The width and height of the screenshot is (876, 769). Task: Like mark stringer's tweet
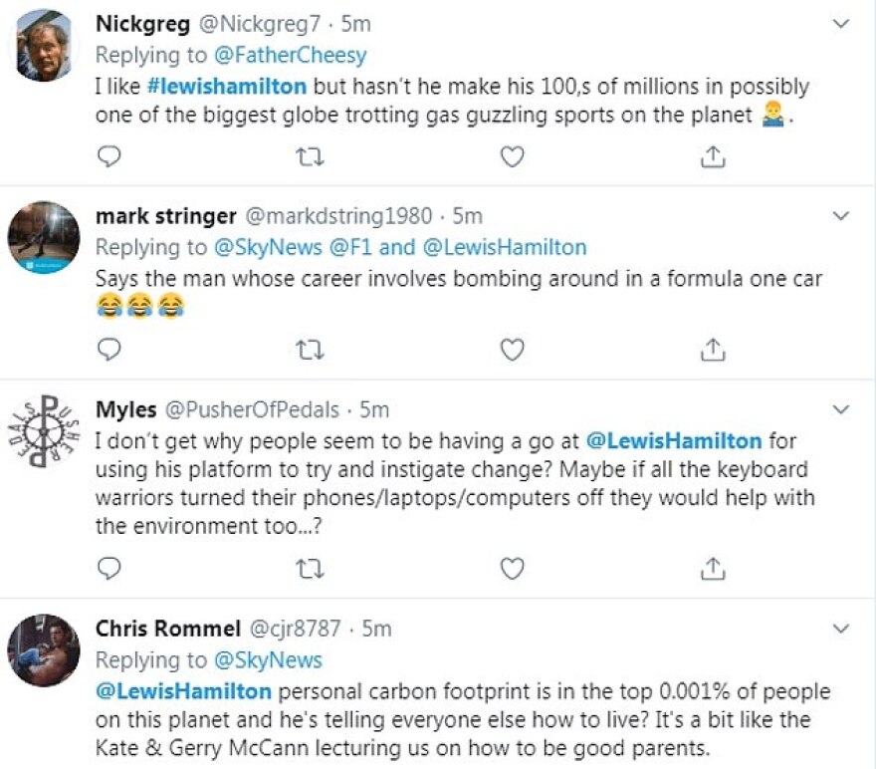pos(512,349)
